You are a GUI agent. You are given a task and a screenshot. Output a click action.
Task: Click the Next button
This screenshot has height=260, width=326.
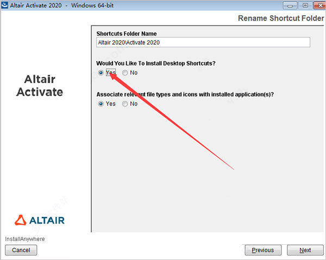click(x=305, y=250)
